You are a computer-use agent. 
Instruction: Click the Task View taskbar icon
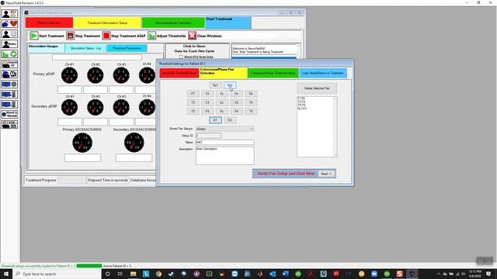pyautogui.click(x=120, y=274)
